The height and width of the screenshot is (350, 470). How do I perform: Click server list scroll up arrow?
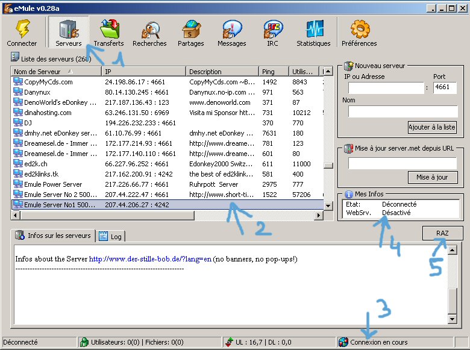click(328, 71)
